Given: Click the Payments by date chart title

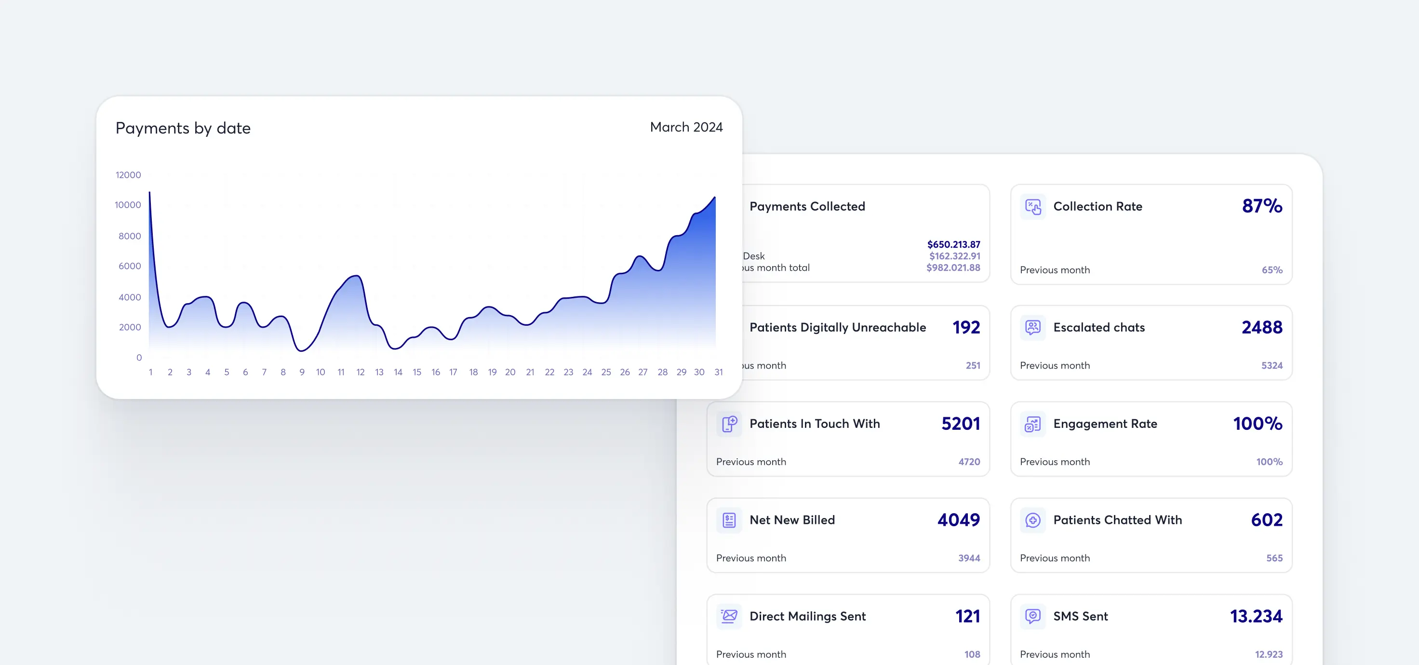Looking at the screenshot, I should coord(183,128).
